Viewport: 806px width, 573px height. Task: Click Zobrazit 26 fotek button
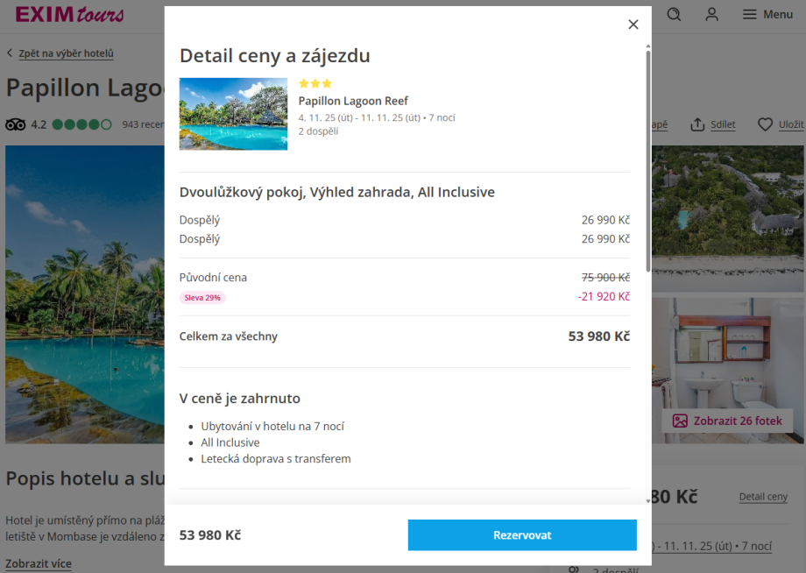pos(727,421)
